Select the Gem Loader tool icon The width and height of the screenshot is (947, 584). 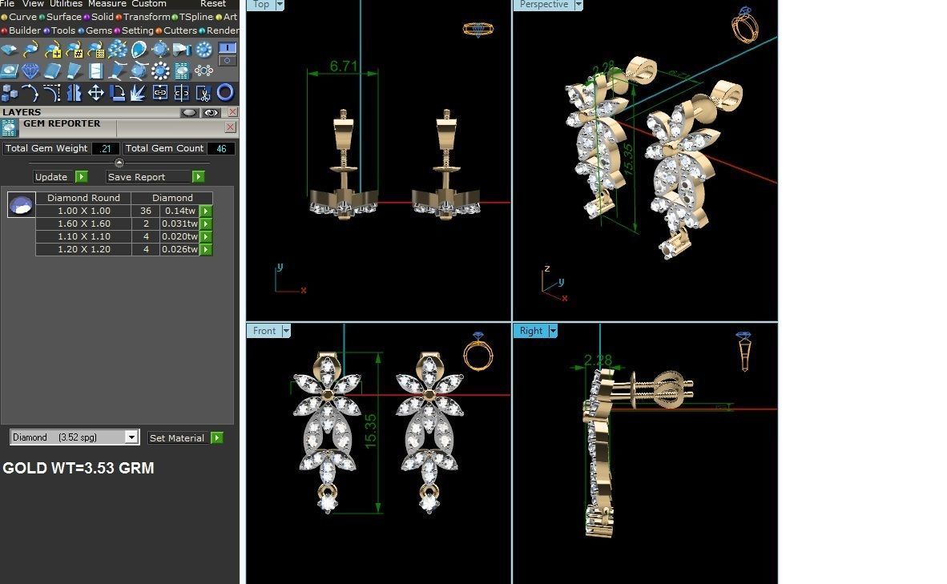(x=9, y=50)
